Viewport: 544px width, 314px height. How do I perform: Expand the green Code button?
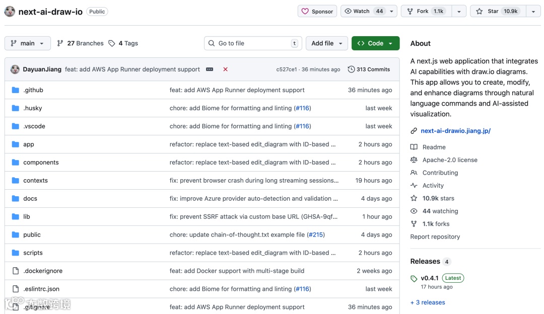(x=375, y=43)
